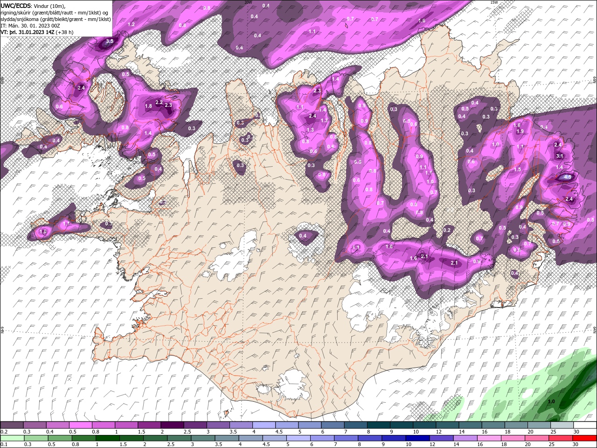Click the 0.1 label on the green legend

point(3,444)
